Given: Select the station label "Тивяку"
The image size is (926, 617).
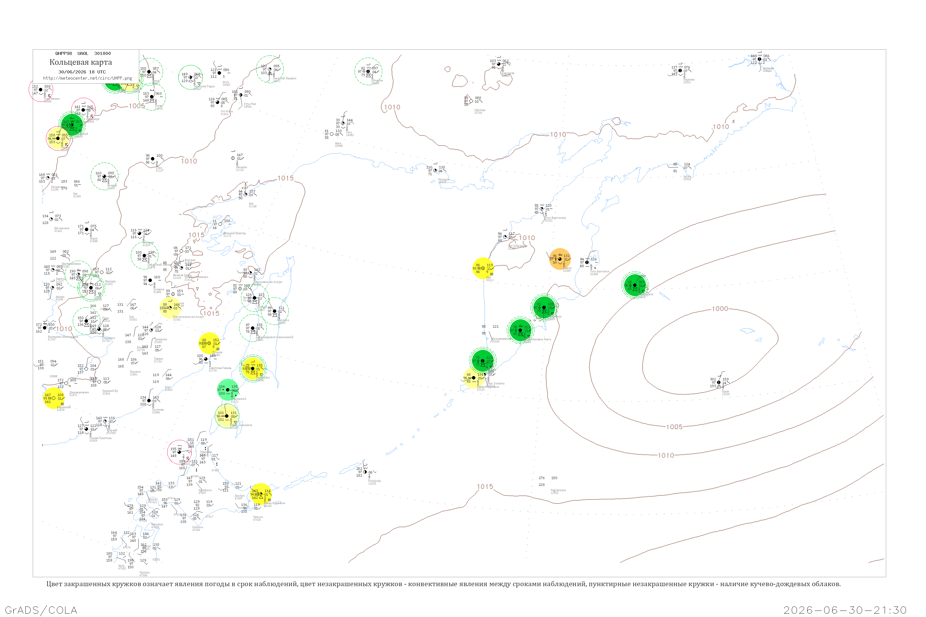Looking at the screenshot, I should coord(158,359).
